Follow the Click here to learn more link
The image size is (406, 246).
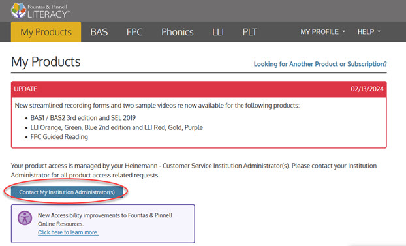point(68,232)
